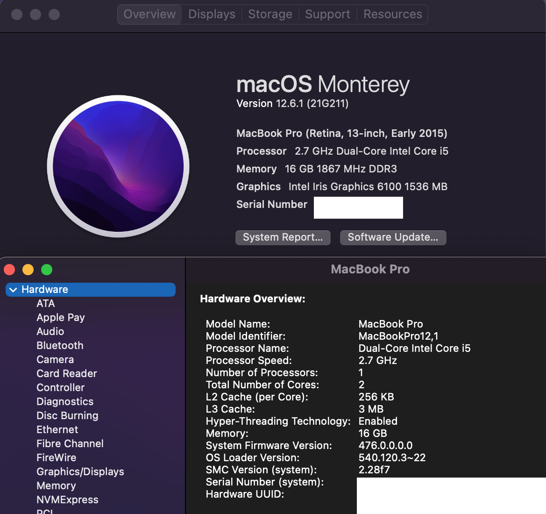The height and width of the screenshot is (514, 546).
Task: Open the Card Reader entry
Action: coord(67,374)
